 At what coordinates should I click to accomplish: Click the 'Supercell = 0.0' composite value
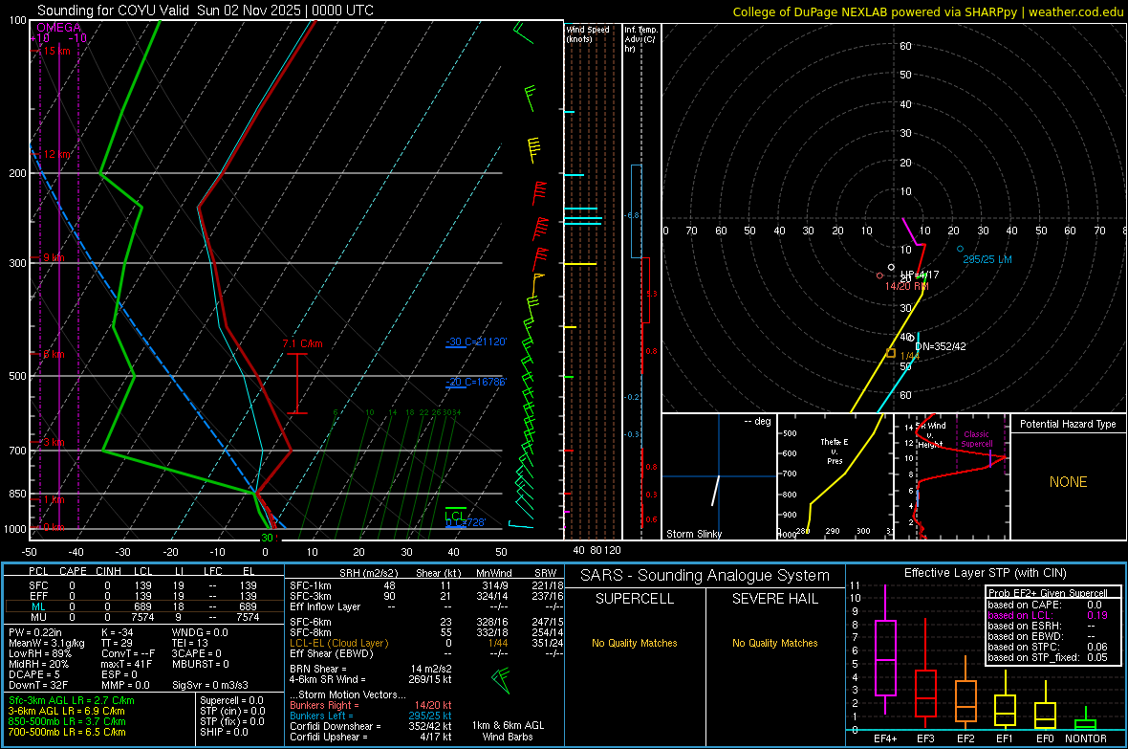coord(231,700)
